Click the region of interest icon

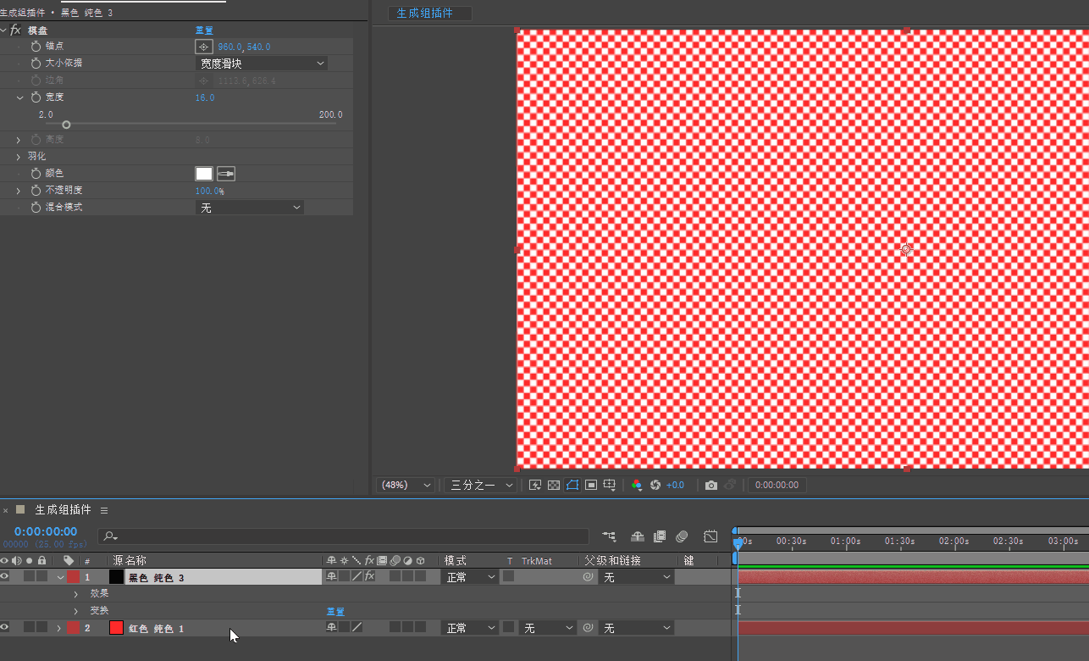click(591, 486)
